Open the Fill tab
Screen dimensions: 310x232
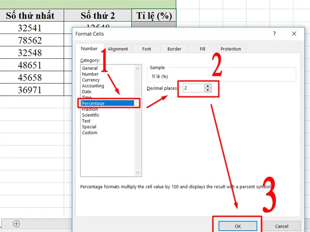point(203,49)
